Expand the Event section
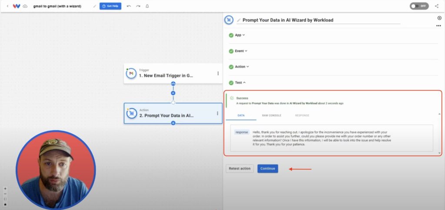Image resolution: width=445 pixels, height=210 pixels. (x=241, y=51)
